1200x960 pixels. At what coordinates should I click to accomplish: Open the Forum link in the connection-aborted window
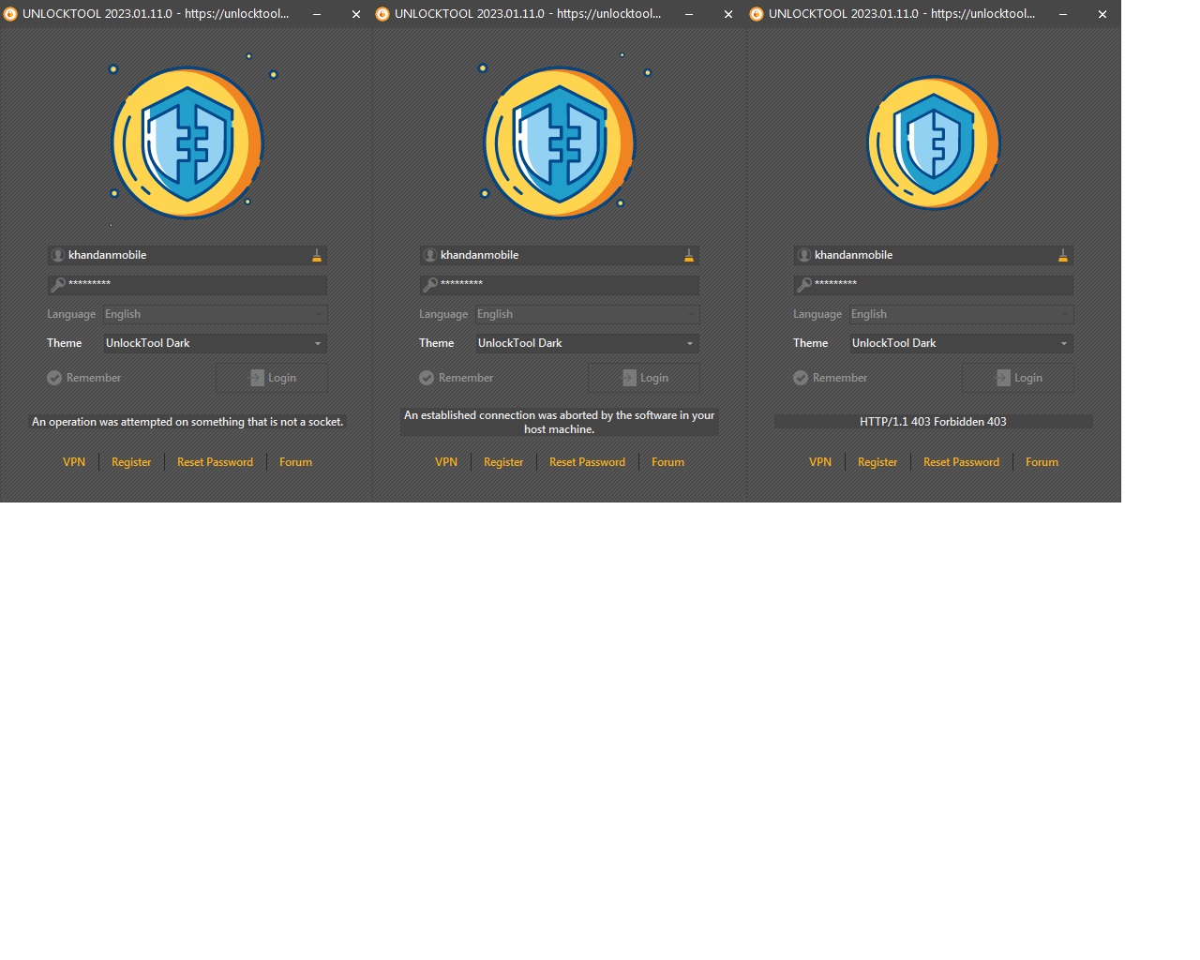coord(667,462)
